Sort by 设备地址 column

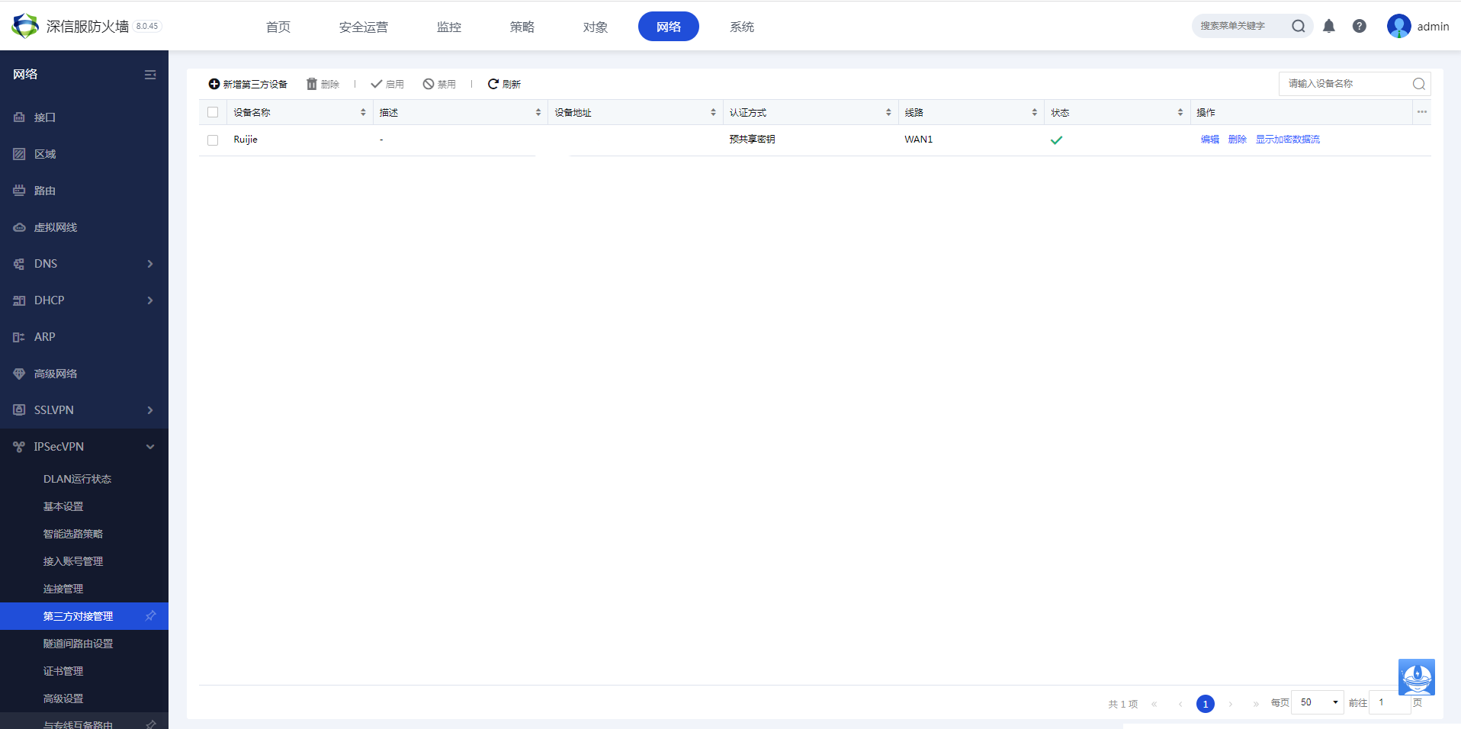pyautogui.click(x=714, y=112)
